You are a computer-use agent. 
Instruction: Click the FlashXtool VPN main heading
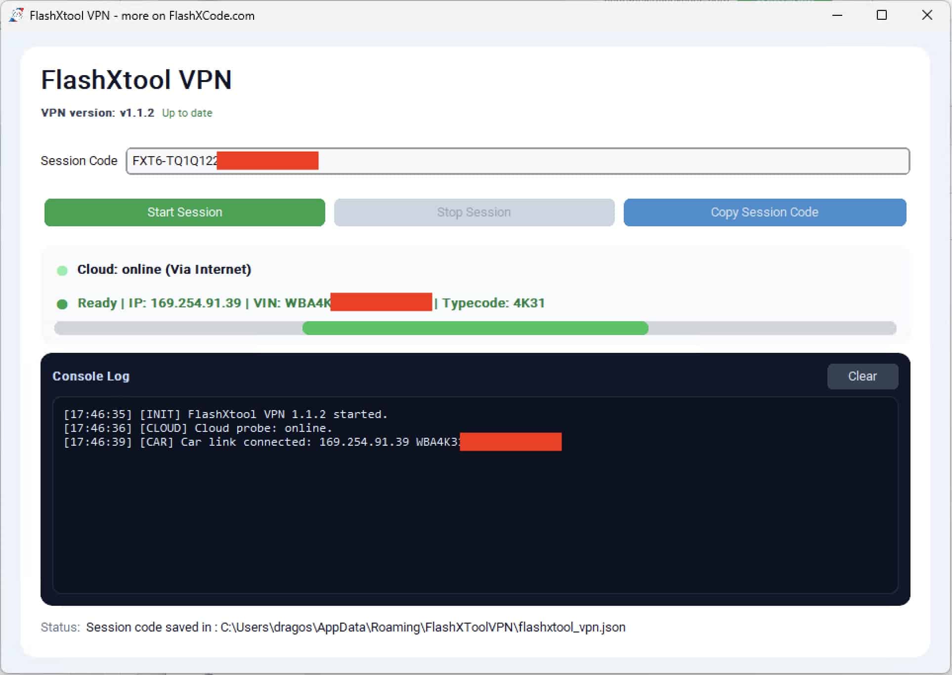pyautogui.click(x=136, y=80)
